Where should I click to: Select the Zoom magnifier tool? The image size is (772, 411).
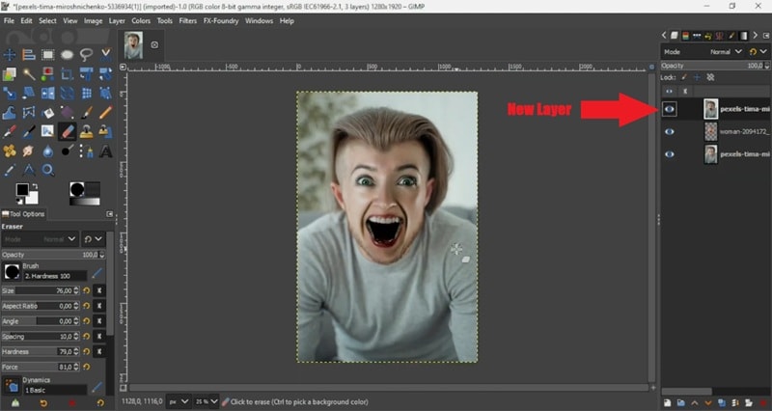coord(47,170)
